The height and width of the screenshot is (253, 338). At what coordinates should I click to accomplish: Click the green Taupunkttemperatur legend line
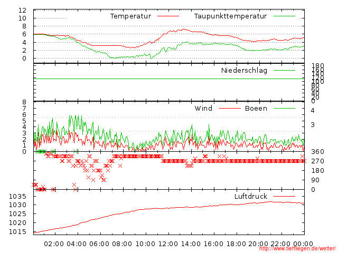(284, 16)
